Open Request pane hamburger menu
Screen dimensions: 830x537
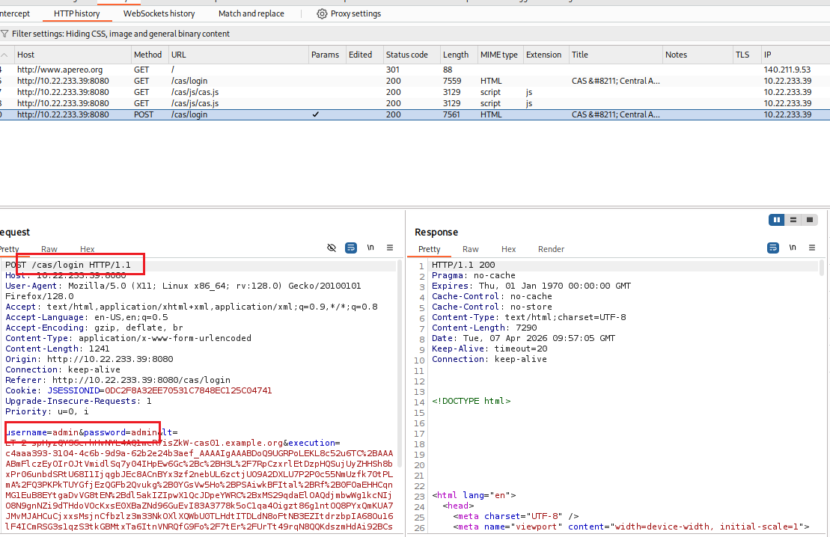(x=390, y=248)
